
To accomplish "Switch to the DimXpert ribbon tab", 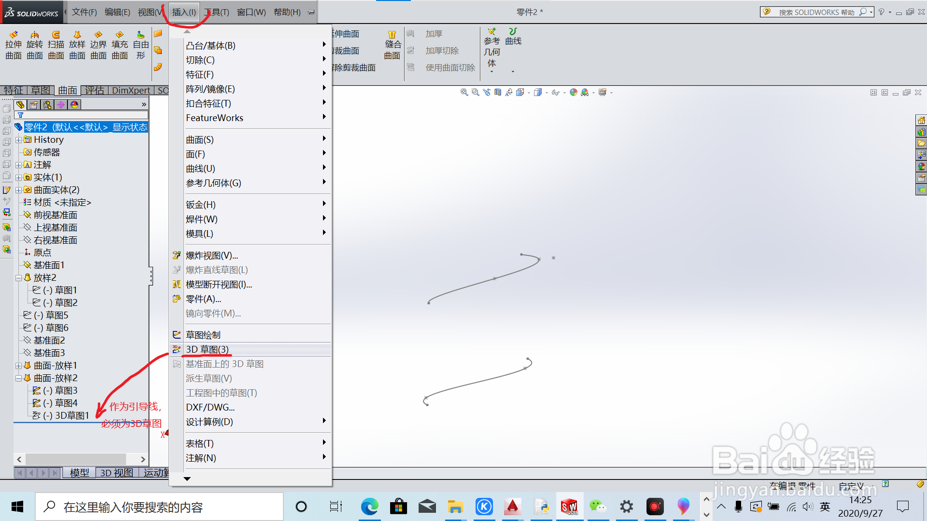I will (131, 90).
